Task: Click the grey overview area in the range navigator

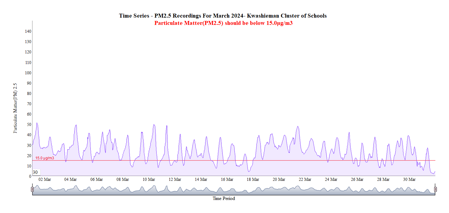Action: click(x=234, y=189)
